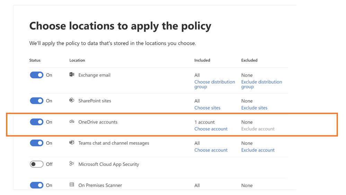This screenshot has width=346, height=195.
Task: Click the On Premises Scanner icon
Action: 72,185
